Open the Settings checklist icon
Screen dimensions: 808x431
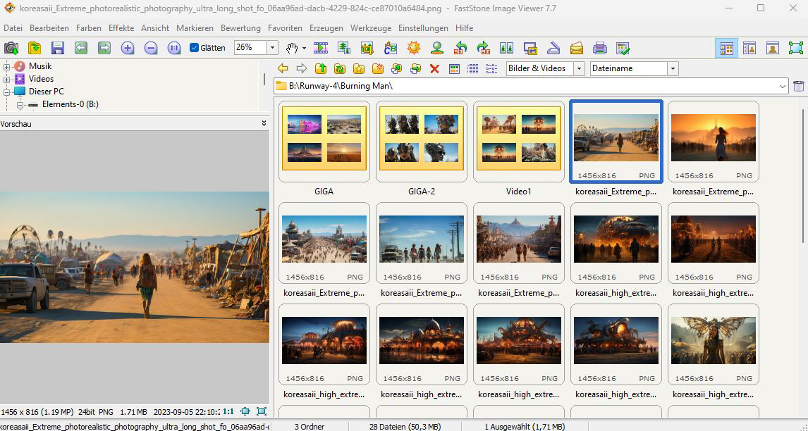point(623,48)
